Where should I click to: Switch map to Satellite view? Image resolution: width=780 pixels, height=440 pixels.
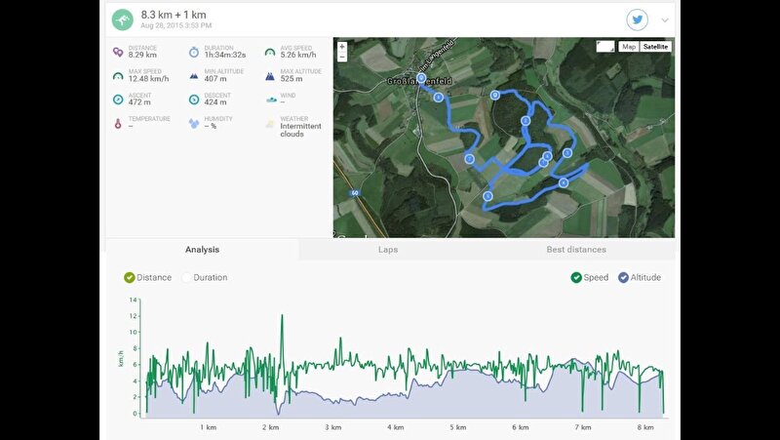pos(655,47)
